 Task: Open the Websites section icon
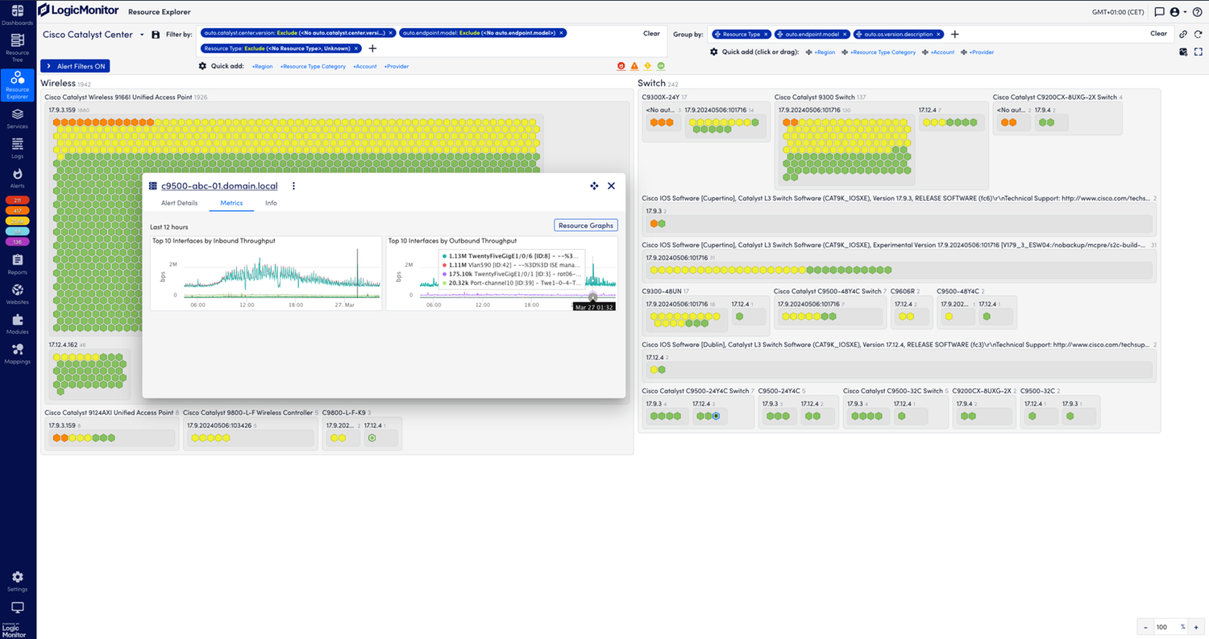point(17,293)
